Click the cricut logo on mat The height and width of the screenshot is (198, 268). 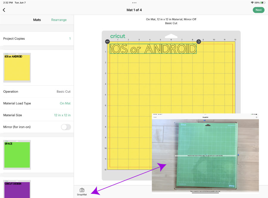[x=118, y=36]
